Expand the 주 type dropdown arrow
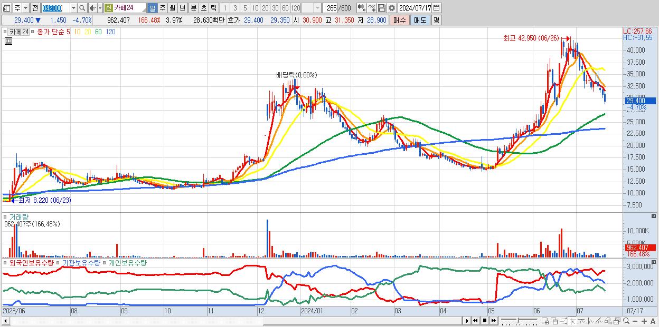Viewport: 659px width, 327px height. coord(25,8)
